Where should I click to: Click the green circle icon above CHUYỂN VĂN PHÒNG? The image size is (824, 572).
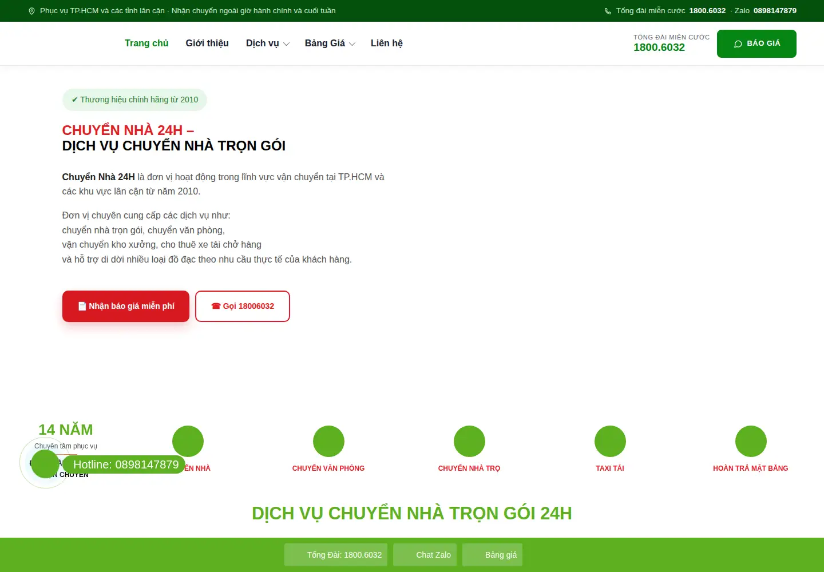(328, 442)
